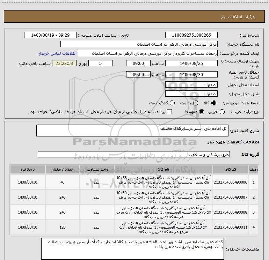Viewport: 269px width, 260px height.
Task: Select product code 2132734586490007
Action: [x=231, y=197]
